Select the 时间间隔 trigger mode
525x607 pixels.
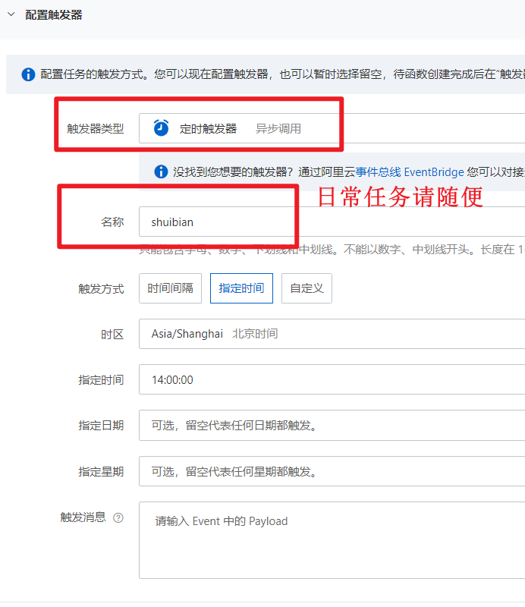(171, 288)
